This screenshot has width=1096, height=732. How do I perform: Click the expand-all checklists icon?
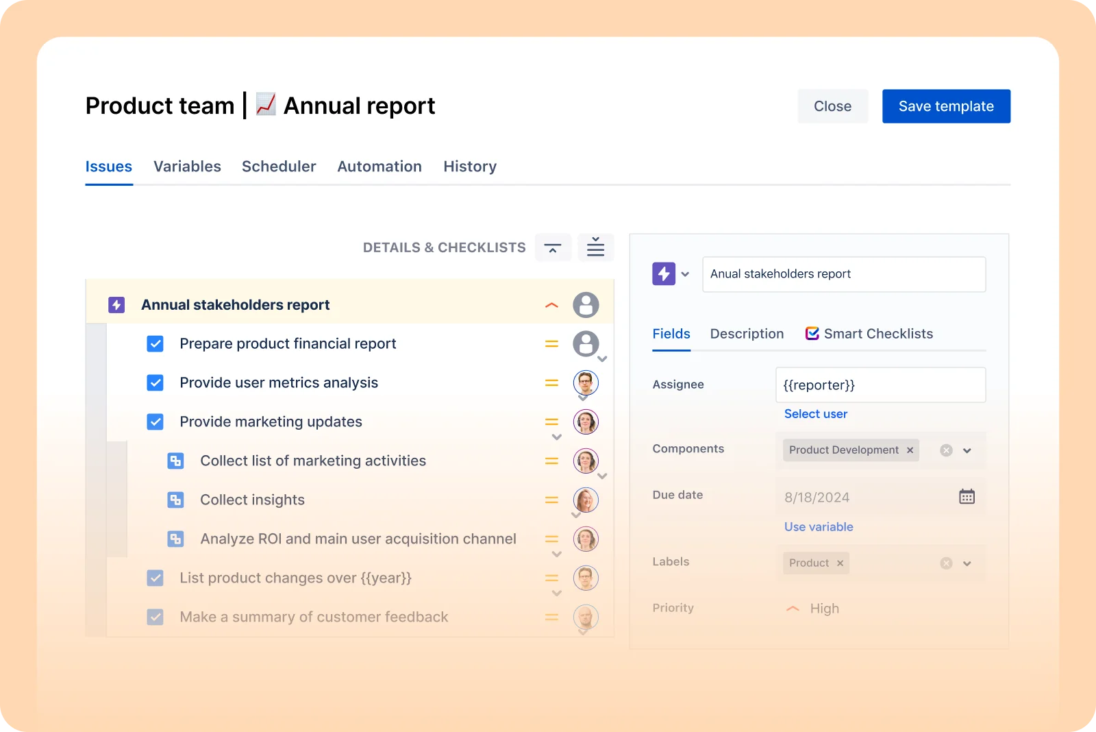[x=595, y=247]
